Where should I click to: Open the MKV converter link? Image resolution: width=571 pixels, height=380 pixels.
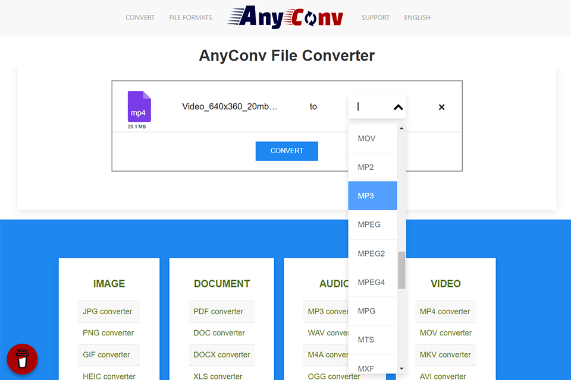(x=445, y=355)
